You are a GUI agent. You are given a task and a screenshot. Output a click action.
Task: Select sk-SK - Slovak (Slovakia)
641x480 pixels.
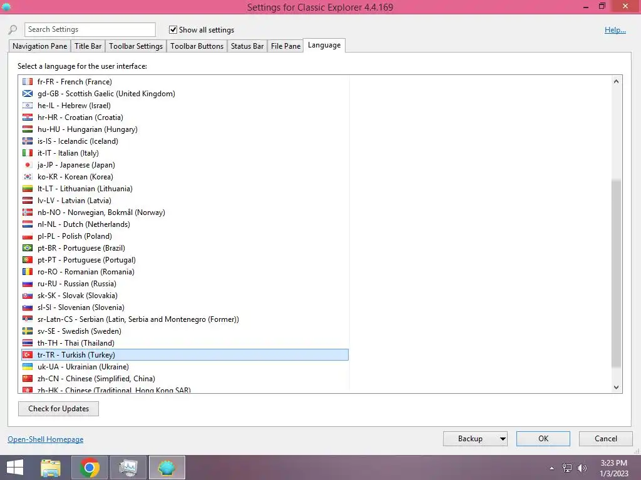[185, 296]
